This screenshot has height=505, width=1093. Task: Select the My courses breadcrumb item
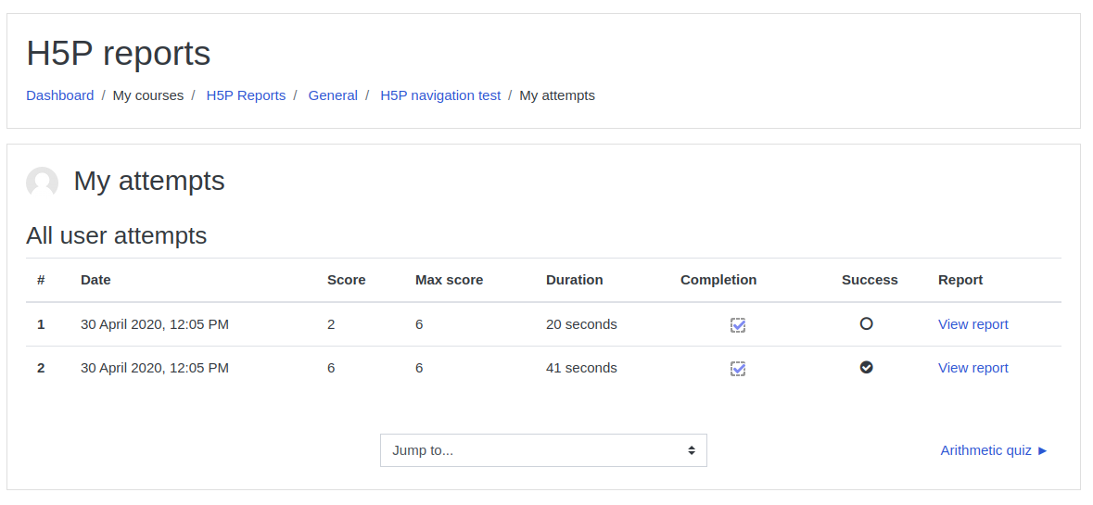click(x=147, y=95)
